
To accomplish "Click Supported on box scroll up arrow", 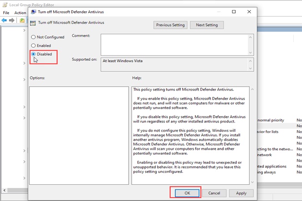I will tap(250, 61).
